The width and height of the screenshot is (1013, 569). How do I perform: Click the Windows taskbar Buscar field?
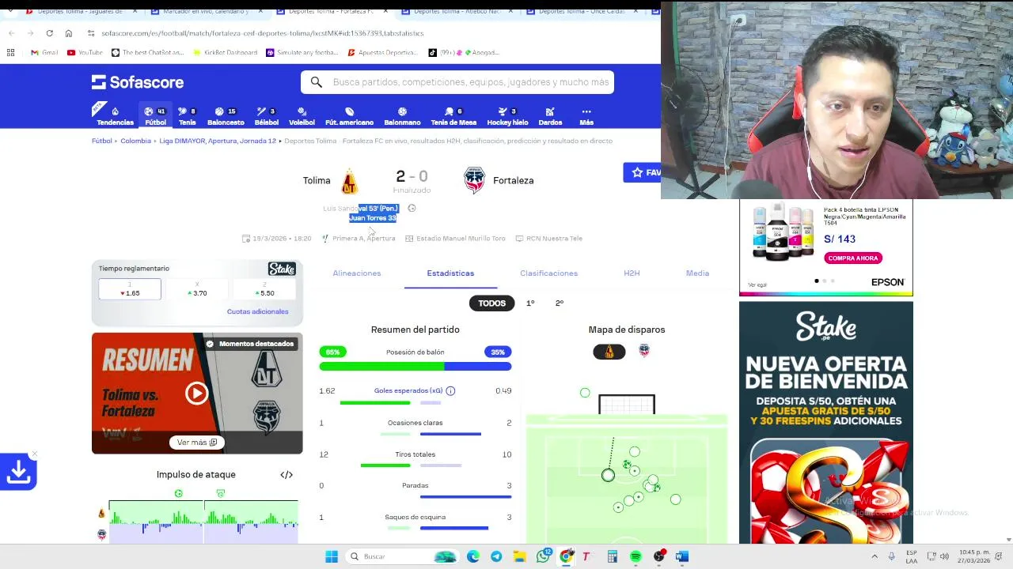(x=404, y=556)
